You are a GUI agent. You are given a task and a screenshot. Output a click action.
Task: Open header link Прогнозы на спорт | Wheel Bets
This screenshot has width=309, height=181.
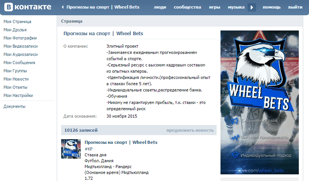(103, 7)
